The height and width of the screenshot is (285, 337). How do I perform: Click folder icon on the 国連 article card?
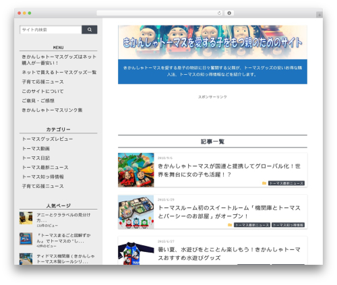pos(264,183)
